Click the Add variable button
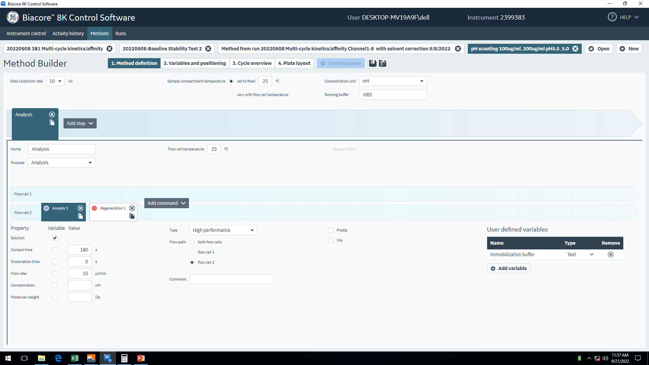649x365 pixels. click(508, 268)
